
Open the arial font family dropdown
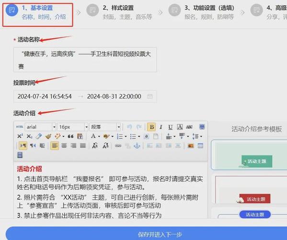(x=40, y=127)
